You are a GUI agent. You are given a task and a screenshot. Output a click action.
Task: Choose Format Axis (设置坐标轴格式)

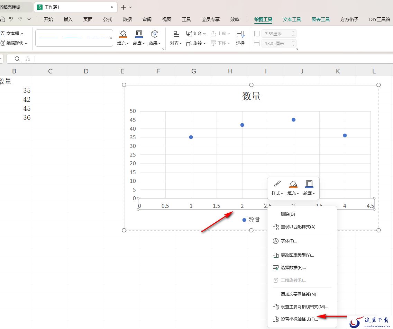tap(302, 319)
